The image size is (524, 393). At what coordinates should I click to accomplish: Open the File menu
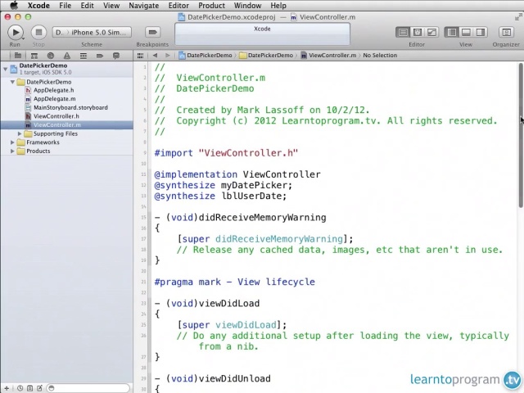(65, 6)
